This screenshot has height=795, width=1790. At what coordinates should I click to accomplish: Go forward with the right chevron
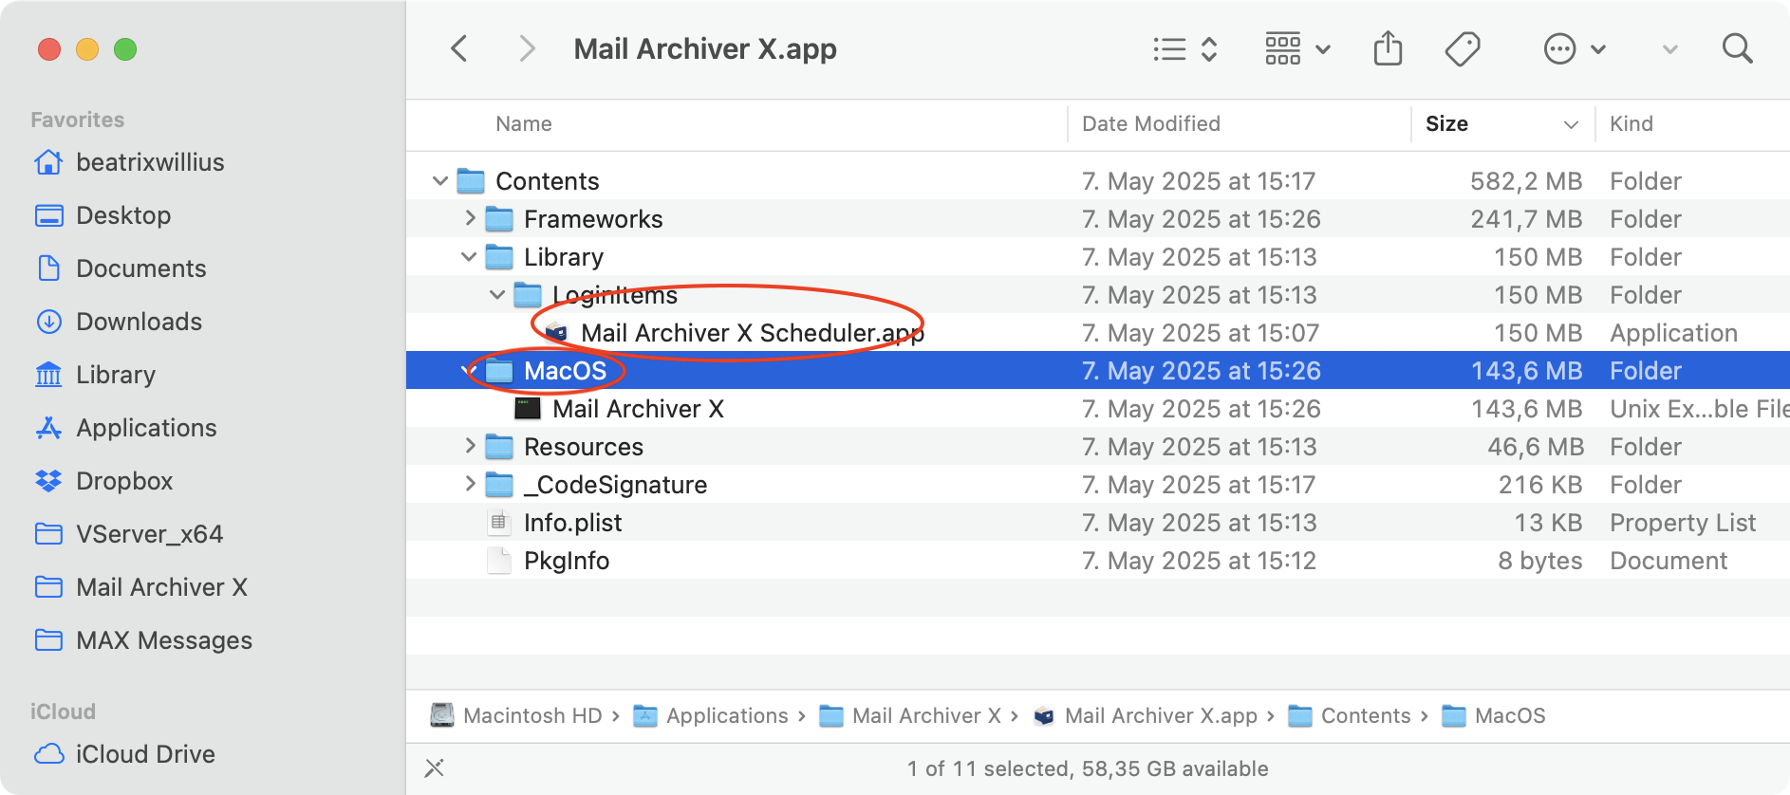(x=527, y=48)
